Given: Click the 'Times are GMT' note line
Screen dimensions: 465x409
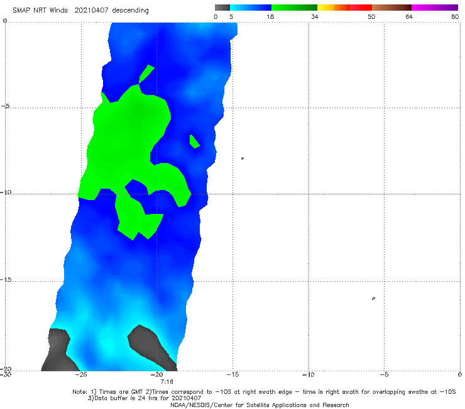Looking at the screenshot, I should (264, 392).
